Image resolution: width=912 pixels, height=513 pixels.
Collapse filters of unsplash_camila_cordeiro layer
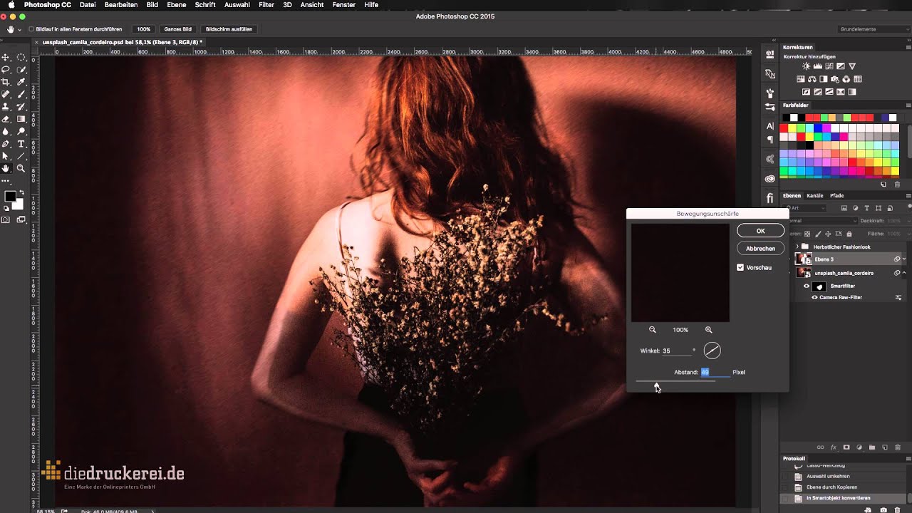tap(905, 273)
